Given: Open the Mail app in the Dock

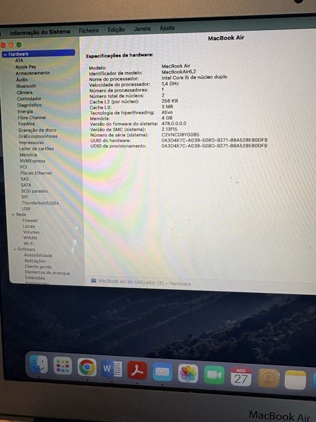Looking at the screenshot, I should tap(163, 372).
